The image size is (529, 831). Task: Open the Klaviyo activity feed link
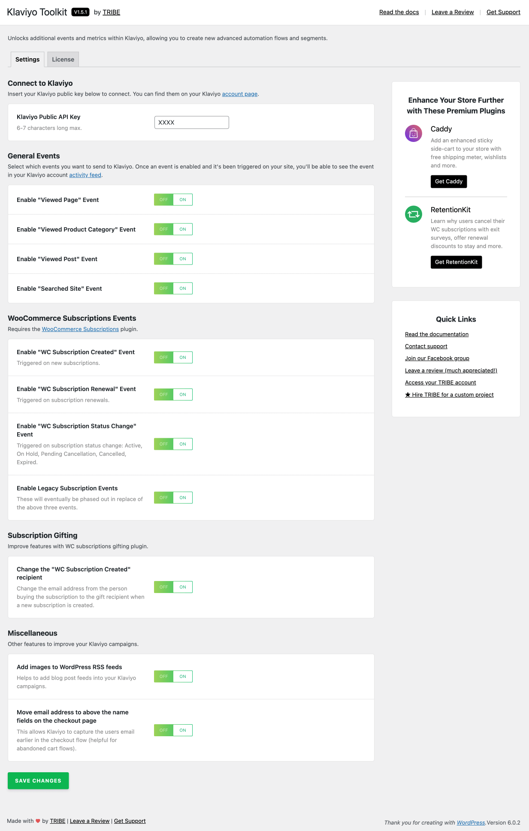coord(85,175)
